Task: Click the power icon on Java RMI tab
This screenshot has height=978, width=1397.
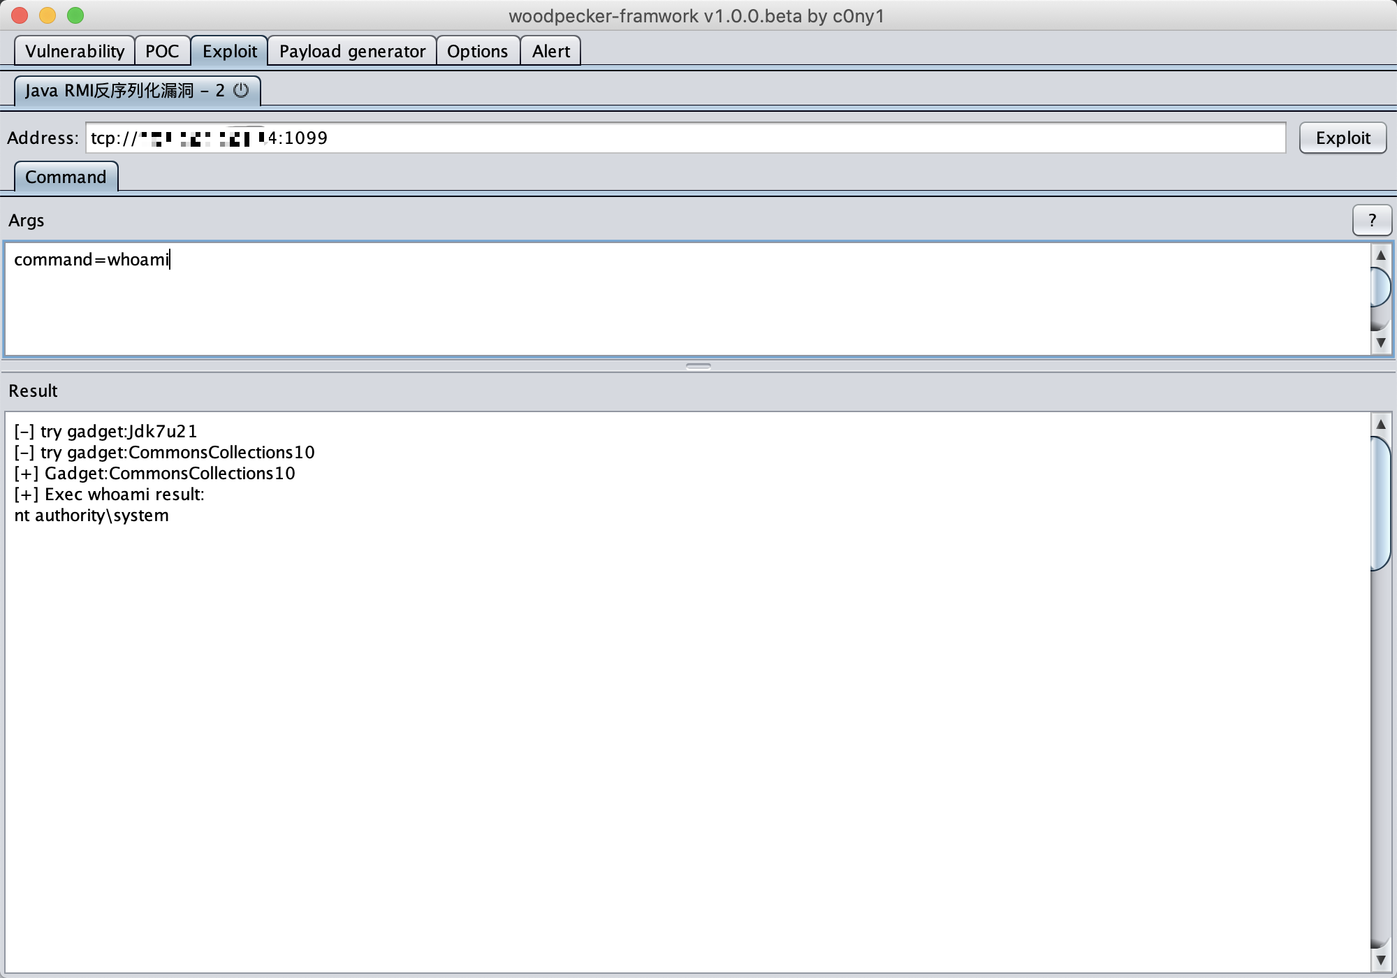Action: [x=241, y=90]
